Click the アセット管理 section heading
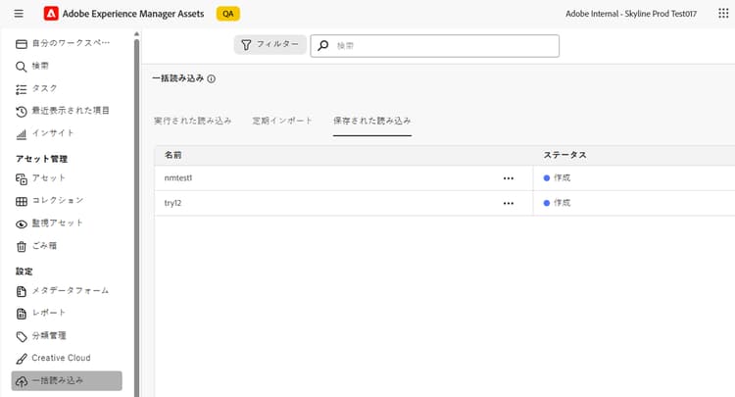735x397 pixels. pyautogui.click(x=42, y=159)
